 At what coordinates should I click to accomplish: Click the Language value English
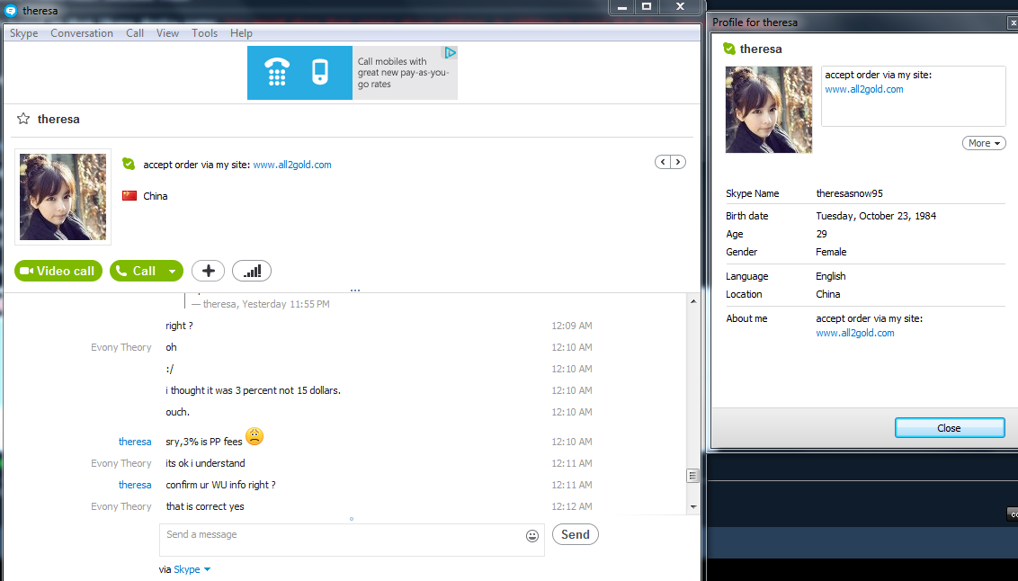coord(830,276)
